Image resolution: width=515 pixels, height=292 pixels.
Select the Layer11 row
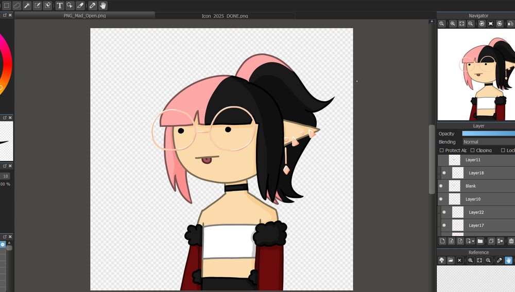coord(476,159)
